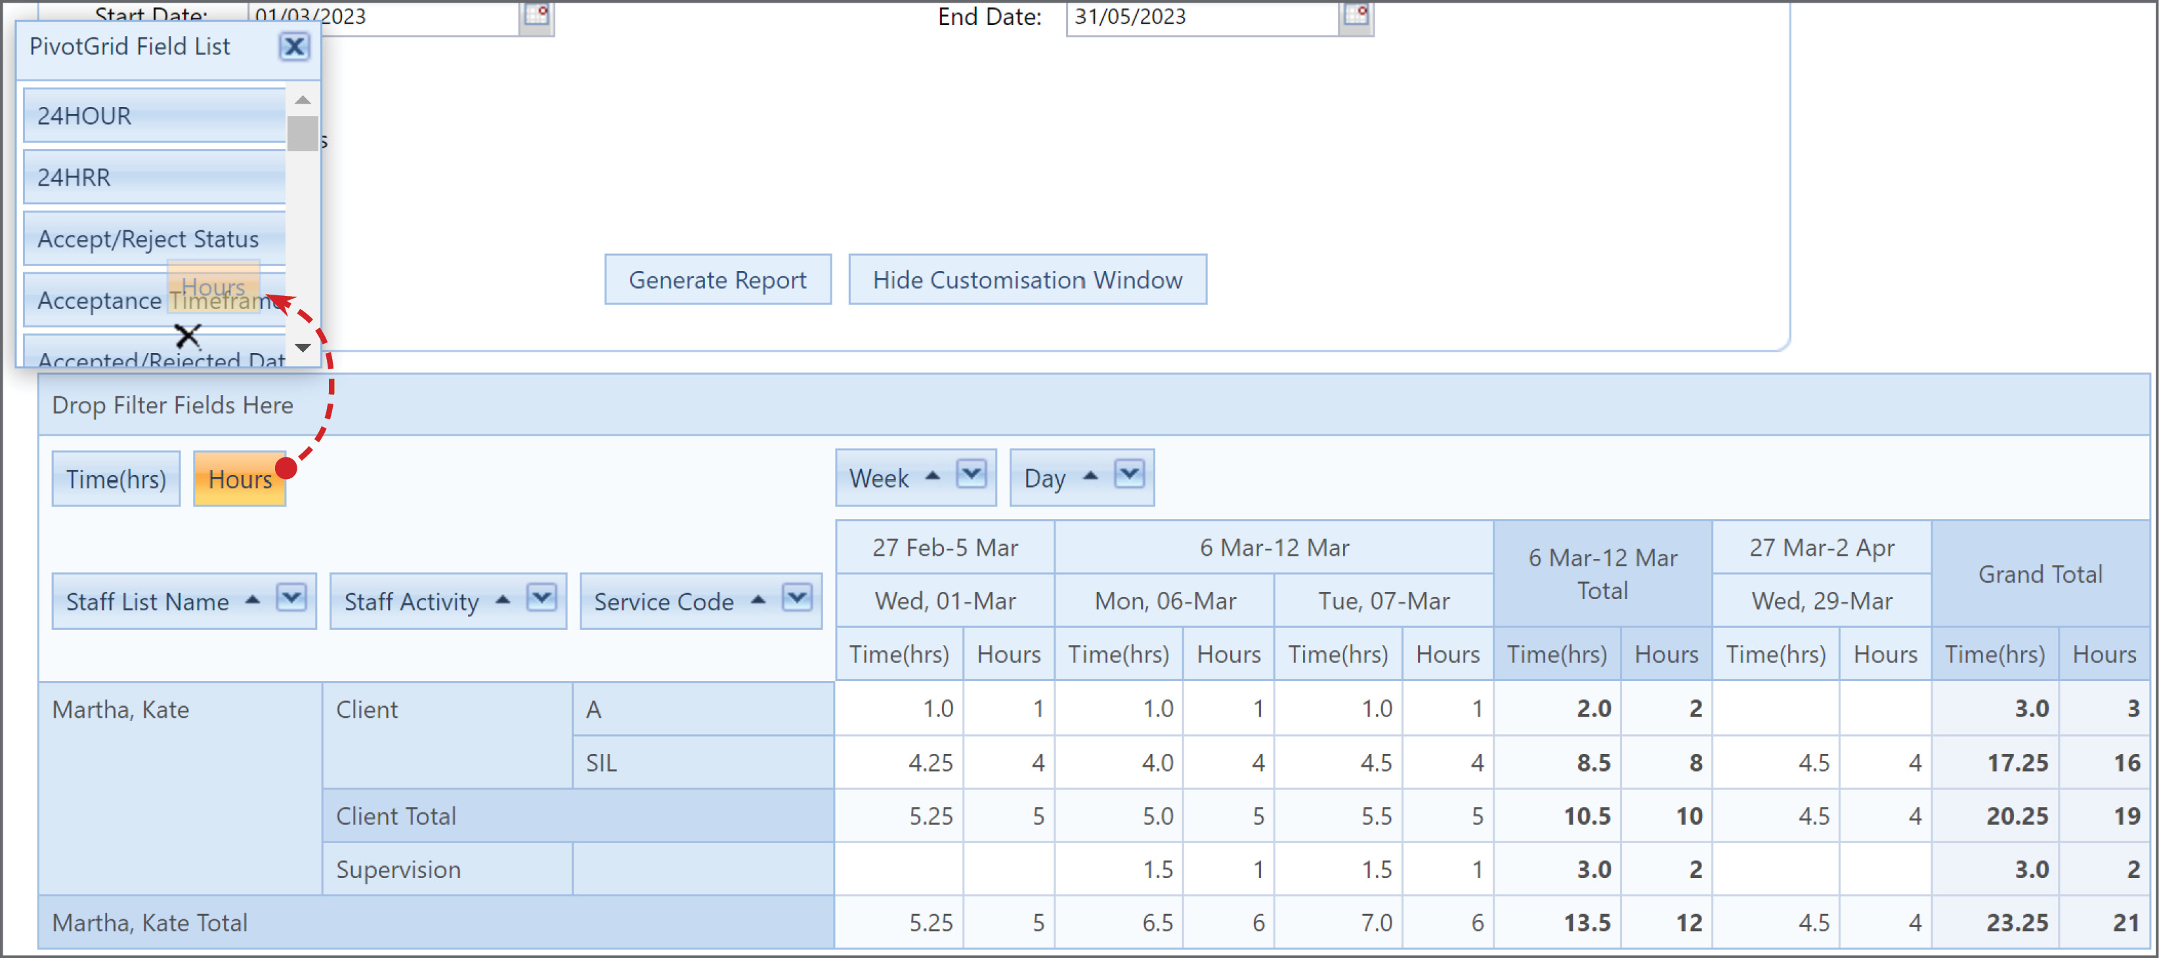Screen dimensions: 2159x958
Task: Click the field list scroll down arrow
Action: (303, 347)
